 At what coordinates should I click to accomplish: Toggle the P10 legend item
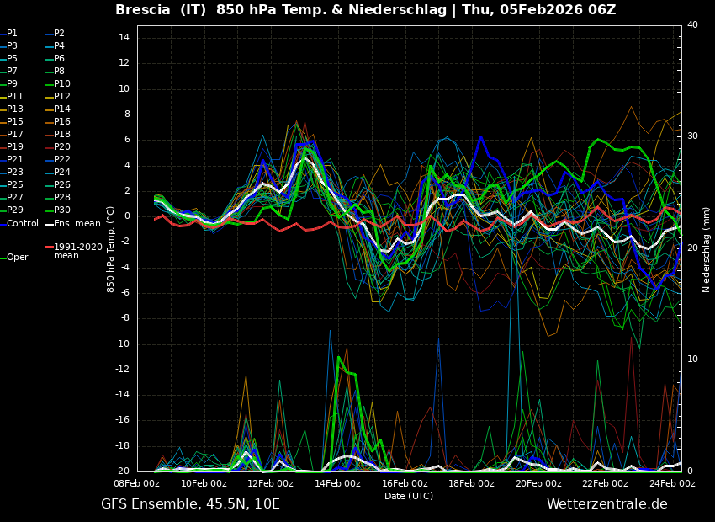click(x=62, y=84)
